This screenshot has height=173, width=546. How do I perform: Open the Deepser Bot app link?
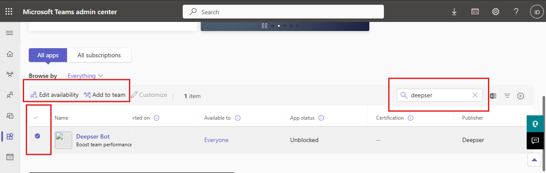[93, 136]
